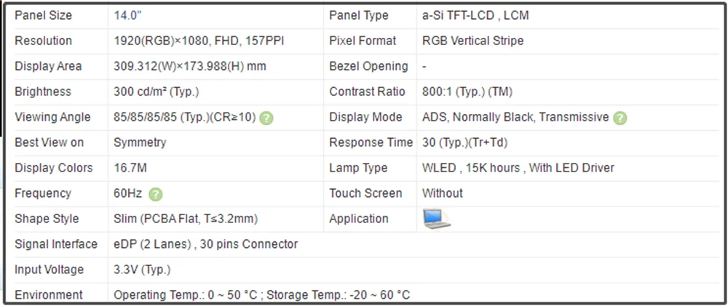Viewport: 728px width, 306px height.
Task: Click the Frequency 60Hz help icon
Action: [156, 194]
